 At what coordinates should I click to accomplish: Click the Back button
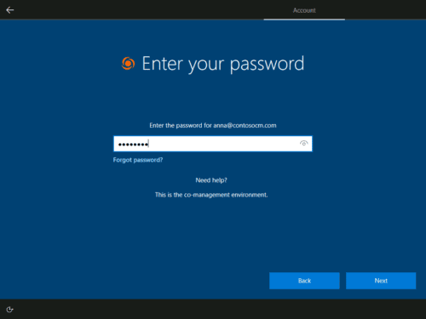pos(304,281)
